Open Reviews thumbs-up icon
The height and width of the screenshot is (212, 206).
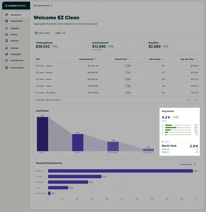coord(6,48)
